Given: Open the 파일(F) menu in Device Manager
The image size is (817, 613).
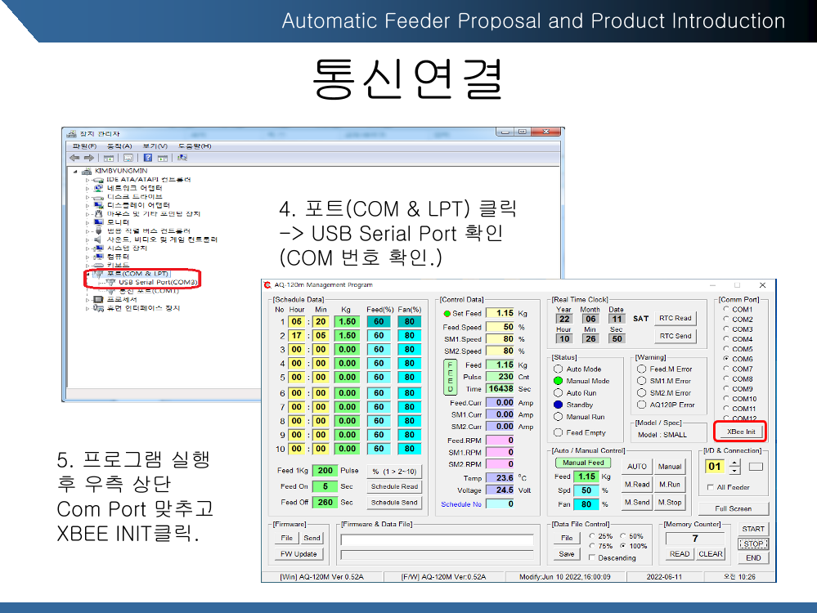Looking at the screenshot, I should click(x=84, y=145).
